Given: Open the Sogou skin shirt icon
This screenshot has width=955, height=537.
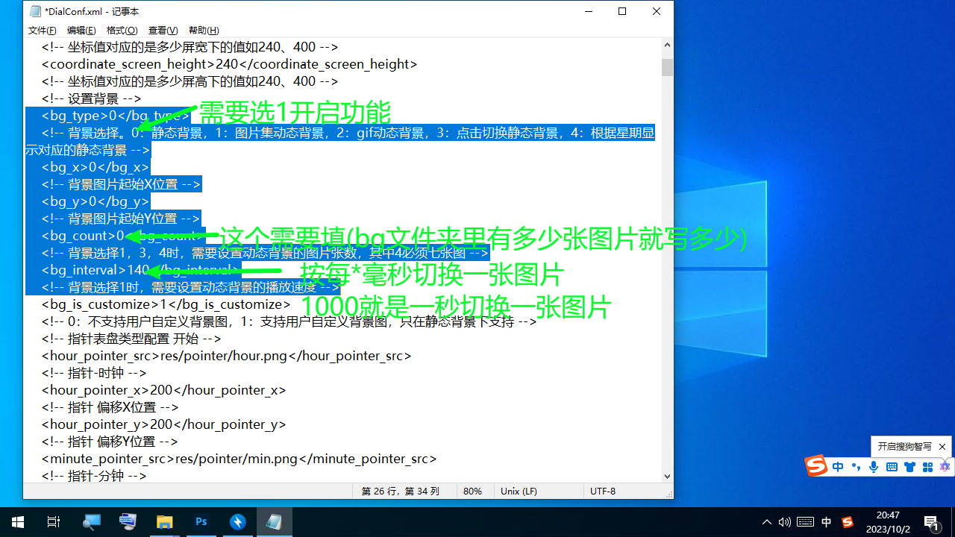Looking at the screenshot, I should click(909, 467).
